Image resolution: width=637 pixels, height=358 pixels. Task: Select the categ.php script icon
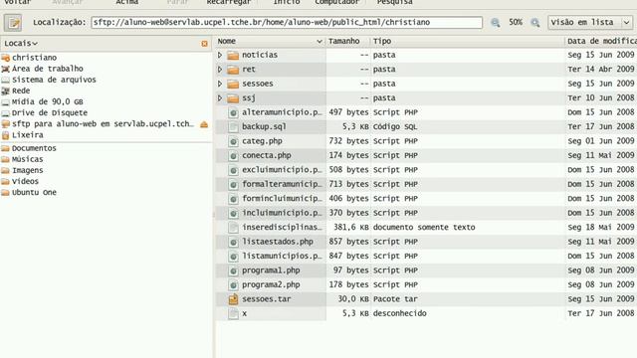233,141
